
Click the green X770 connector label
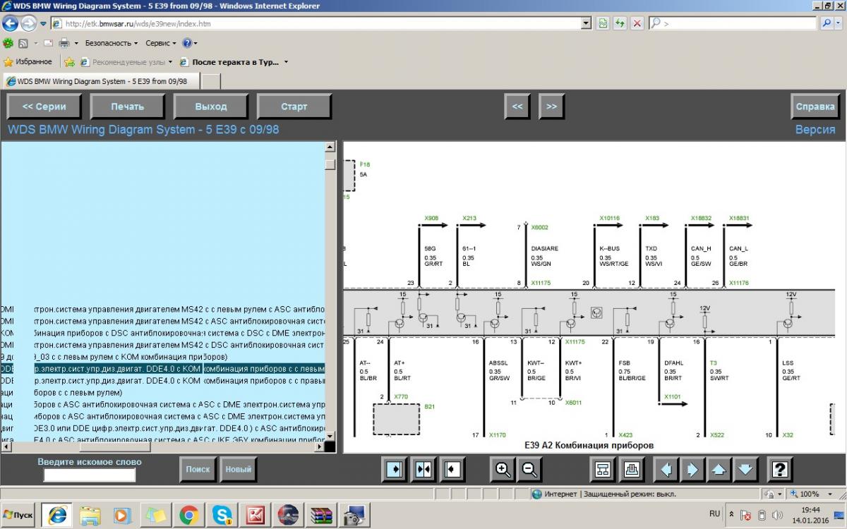pos(401,397)
